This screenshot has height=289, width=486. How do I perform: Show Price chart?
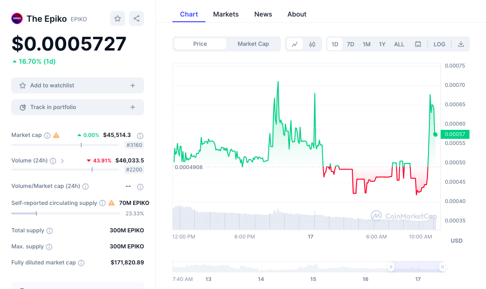point(200,44)
